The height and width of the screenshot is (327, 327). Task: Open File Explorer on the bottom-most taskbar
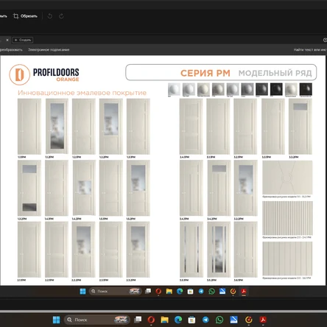165,320
